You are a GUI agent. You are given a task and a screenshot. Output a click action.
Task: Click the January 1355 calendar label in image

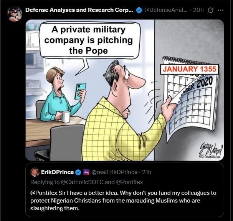click(x=190, y=69)
